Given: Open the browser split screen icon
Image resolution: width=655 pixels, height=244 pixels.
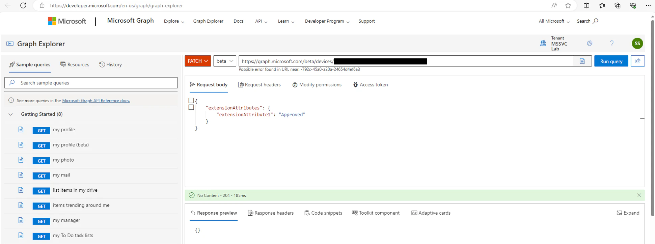Looking at the screenshot, I should (x=586, y=5).
